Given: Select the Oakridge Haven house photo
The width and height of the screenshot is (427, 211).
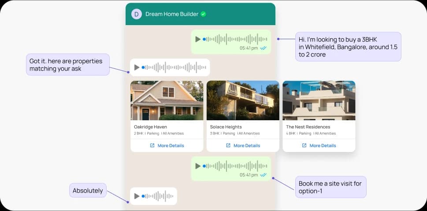Looking at the screenshot, I should 167,100.
